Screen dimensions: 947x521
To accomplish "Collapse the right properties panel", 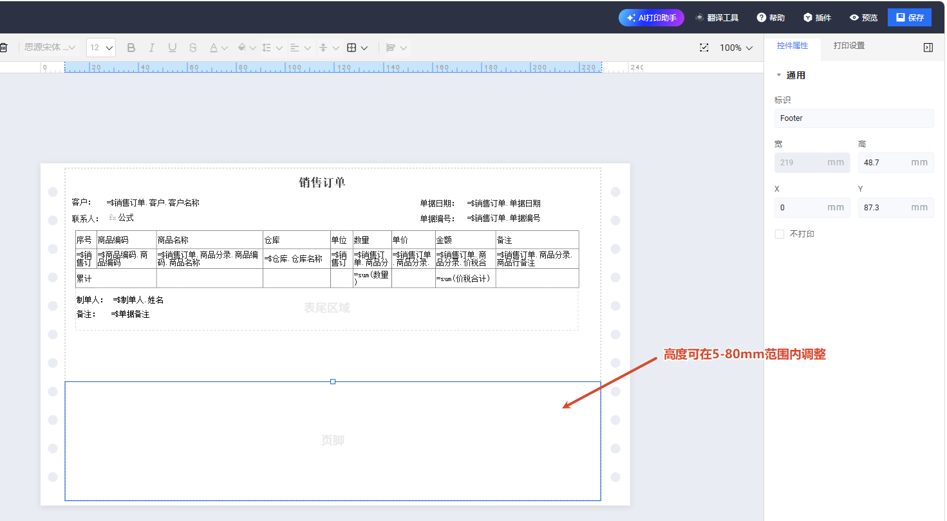I will (928, 48).
